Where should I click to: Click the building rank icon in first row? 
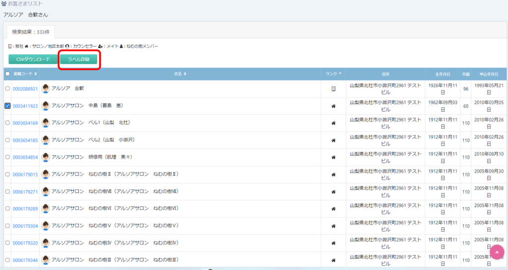click(333, 89)
